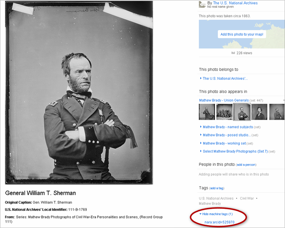Open Mathew Brady - Union Generals set

point(224,101)
